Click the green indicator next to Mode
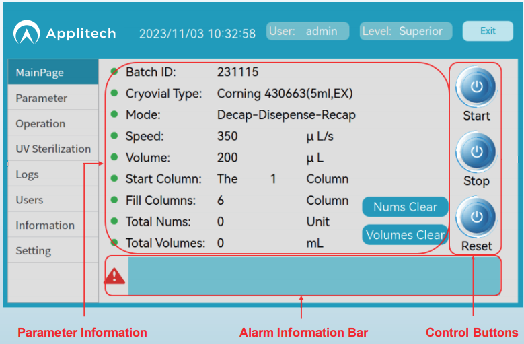 click(114, 114)
